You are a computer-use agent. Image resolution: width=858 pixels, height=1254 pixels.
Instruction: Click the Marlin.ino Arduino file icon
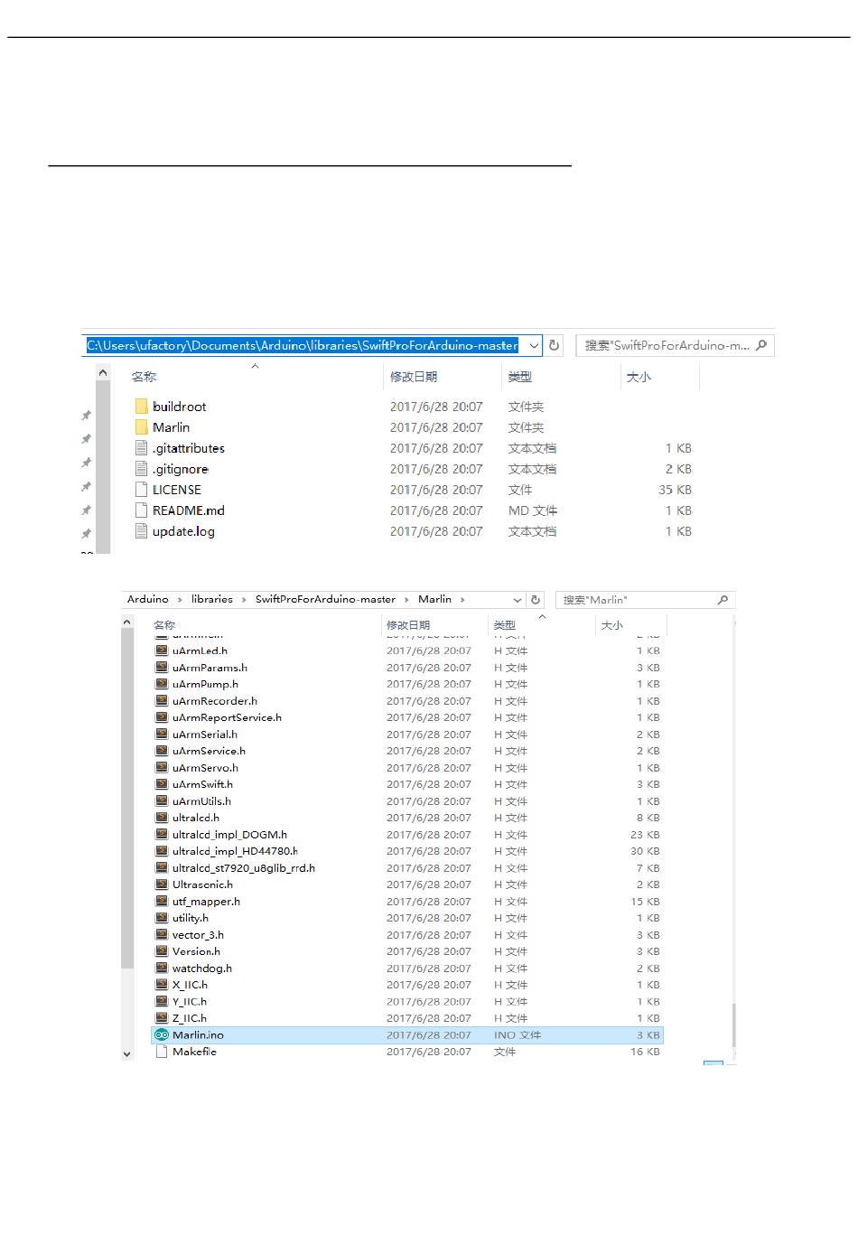pos(162,1035)
